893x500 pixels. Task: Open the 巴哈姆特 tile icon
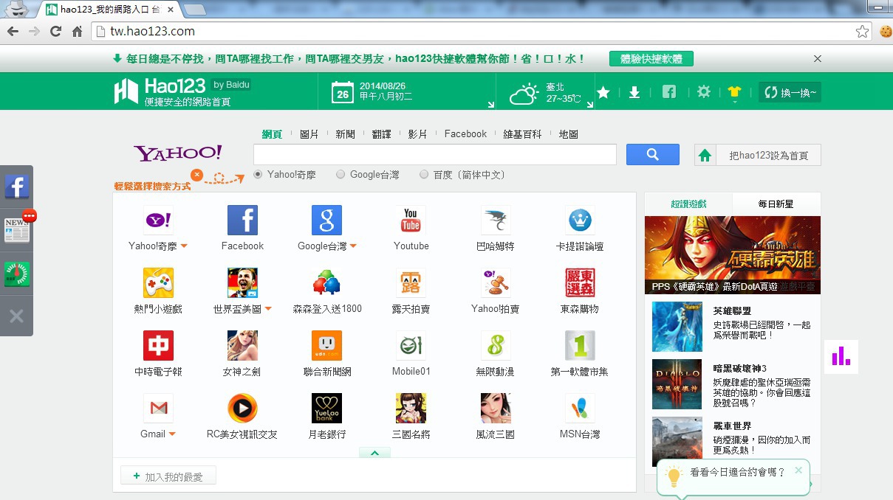click(x=496, y=220)
